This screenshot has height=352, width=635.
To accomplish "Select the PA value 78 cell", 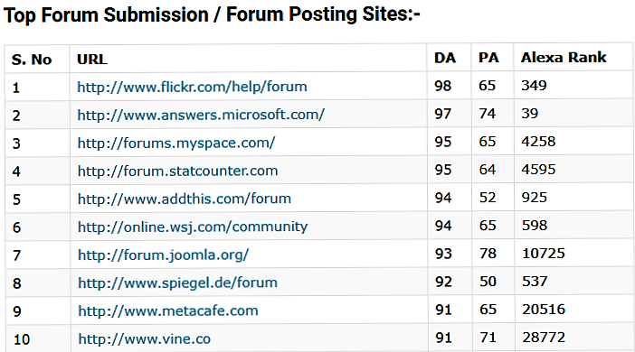I will pos(488,254).
